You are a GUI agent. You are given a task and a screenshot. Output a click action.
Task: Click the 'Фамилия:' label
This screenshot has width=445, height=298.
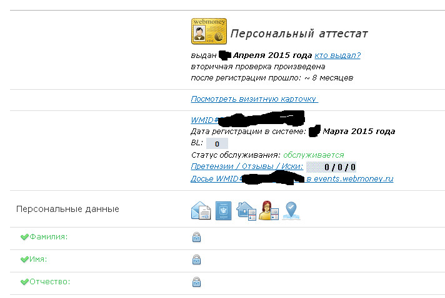[49, 236]
